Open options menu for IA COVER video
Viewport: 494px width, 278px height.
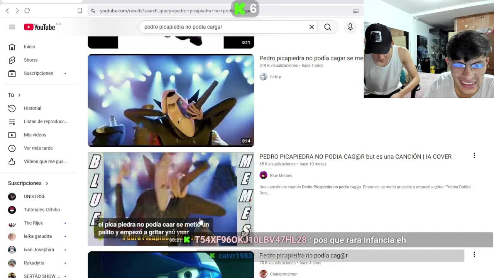click(x=474, y=156)
